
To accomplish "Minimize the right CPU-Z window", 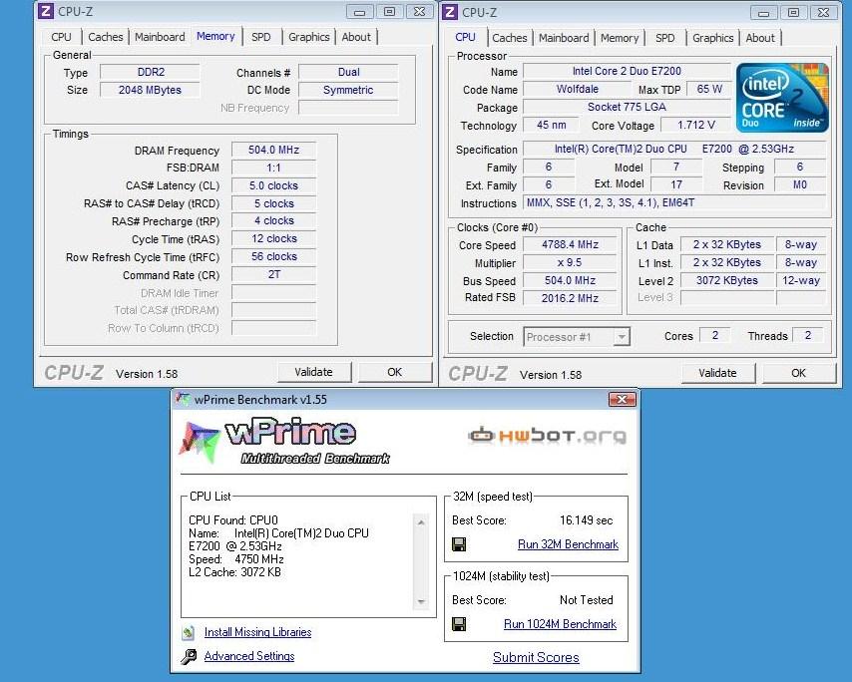I will (763, 12).
